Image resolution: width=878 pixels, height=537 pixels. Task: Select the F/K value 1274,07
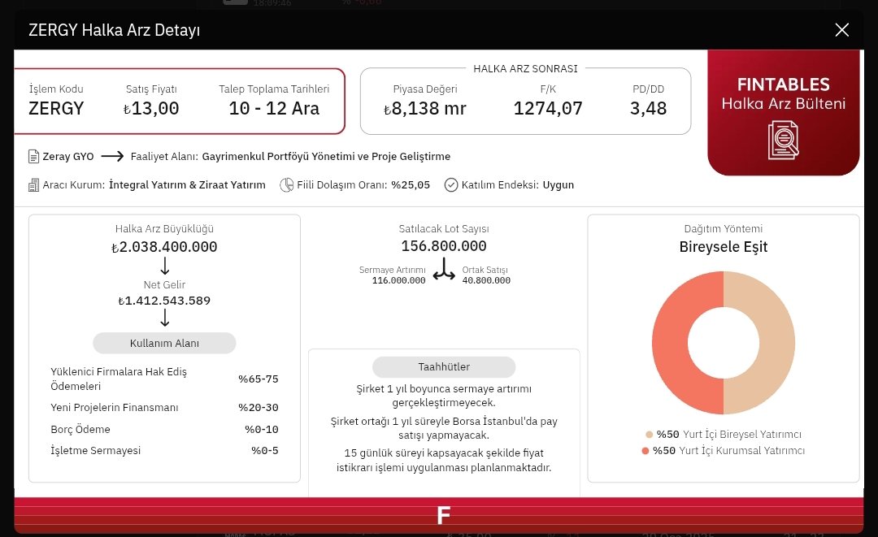tap(548, 109)
